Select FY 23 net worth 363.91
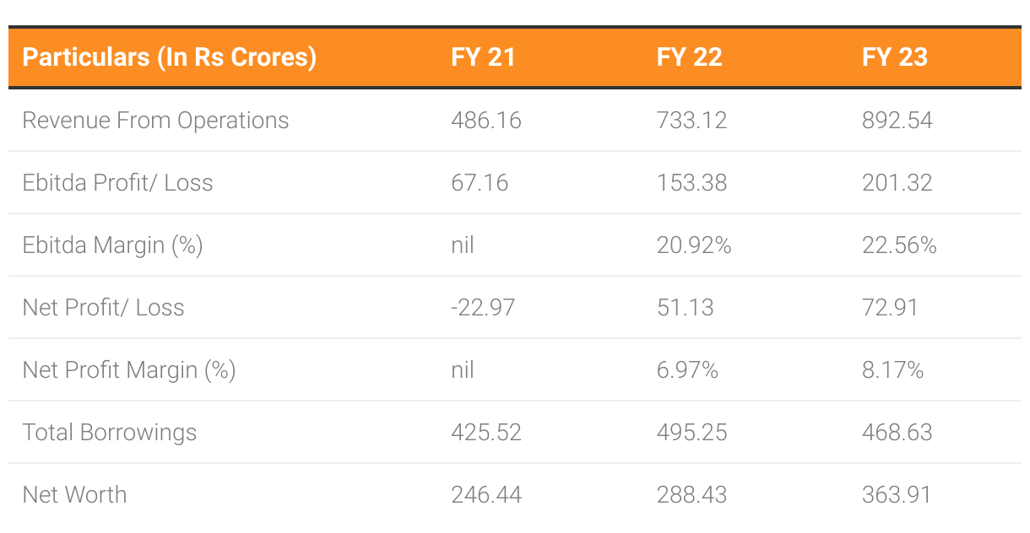1030x533 pixels. point(897,495)
